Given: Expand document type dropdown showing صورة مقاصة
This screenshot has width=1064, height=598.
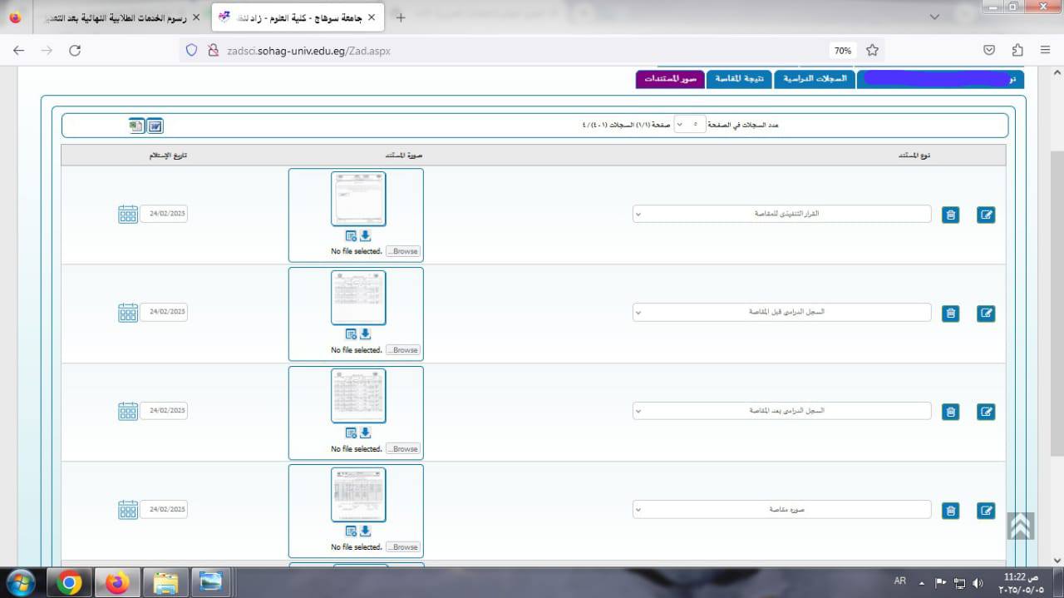Looking at the screenshot, I should coord(781,509).
